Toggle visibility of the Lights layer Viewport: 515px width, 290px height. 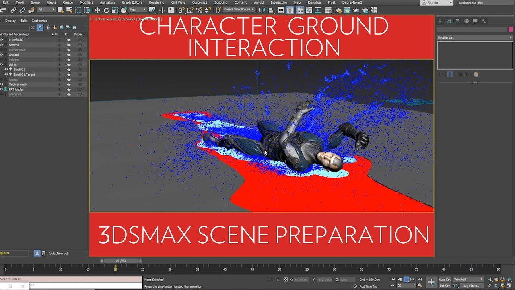coord(2,64)
